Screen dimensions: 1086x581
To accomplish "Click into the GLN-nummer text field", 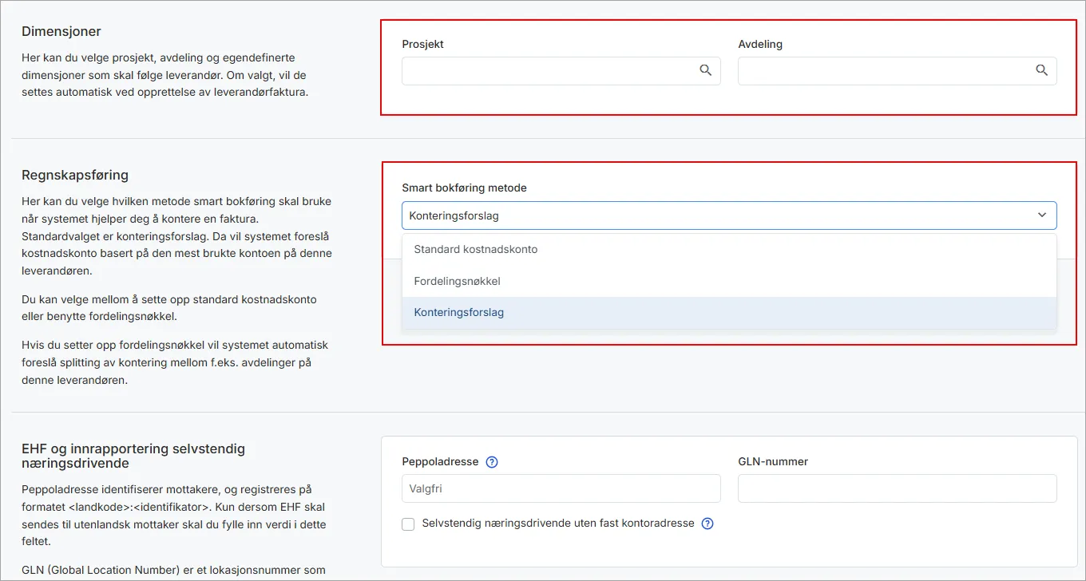I will (x=897, y=488).
